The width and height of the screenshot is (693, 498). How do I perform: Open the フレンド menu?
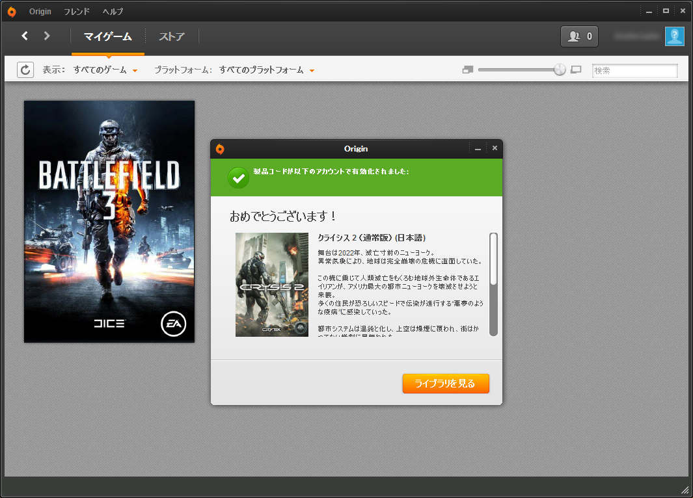(x=77, y=12)
